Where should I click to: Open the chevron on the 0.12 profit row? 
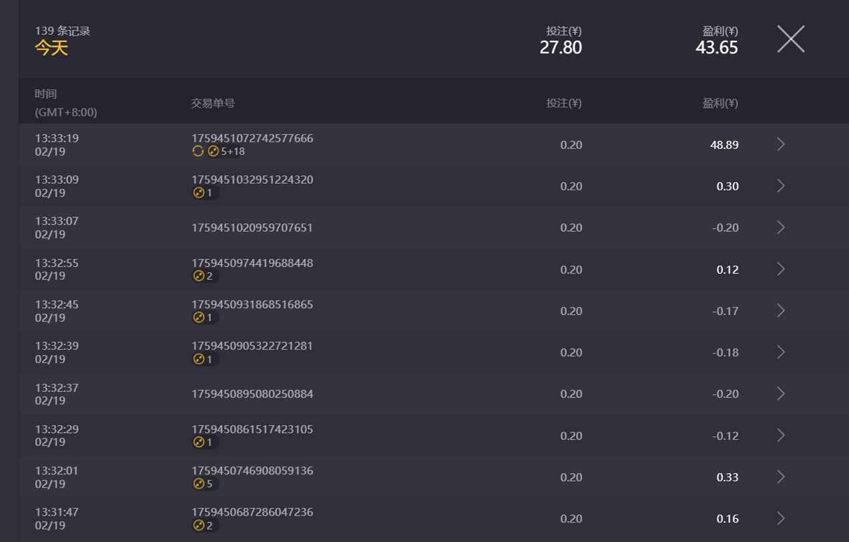pyautogui.click(x=781, y=269)
